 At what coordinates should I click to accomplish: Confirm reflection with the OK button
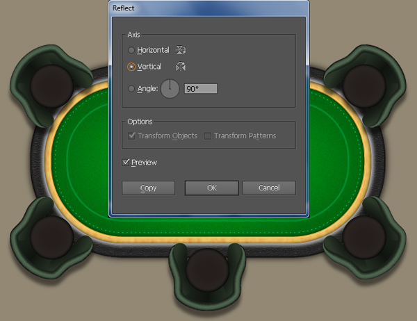click(x=212, y=188)
